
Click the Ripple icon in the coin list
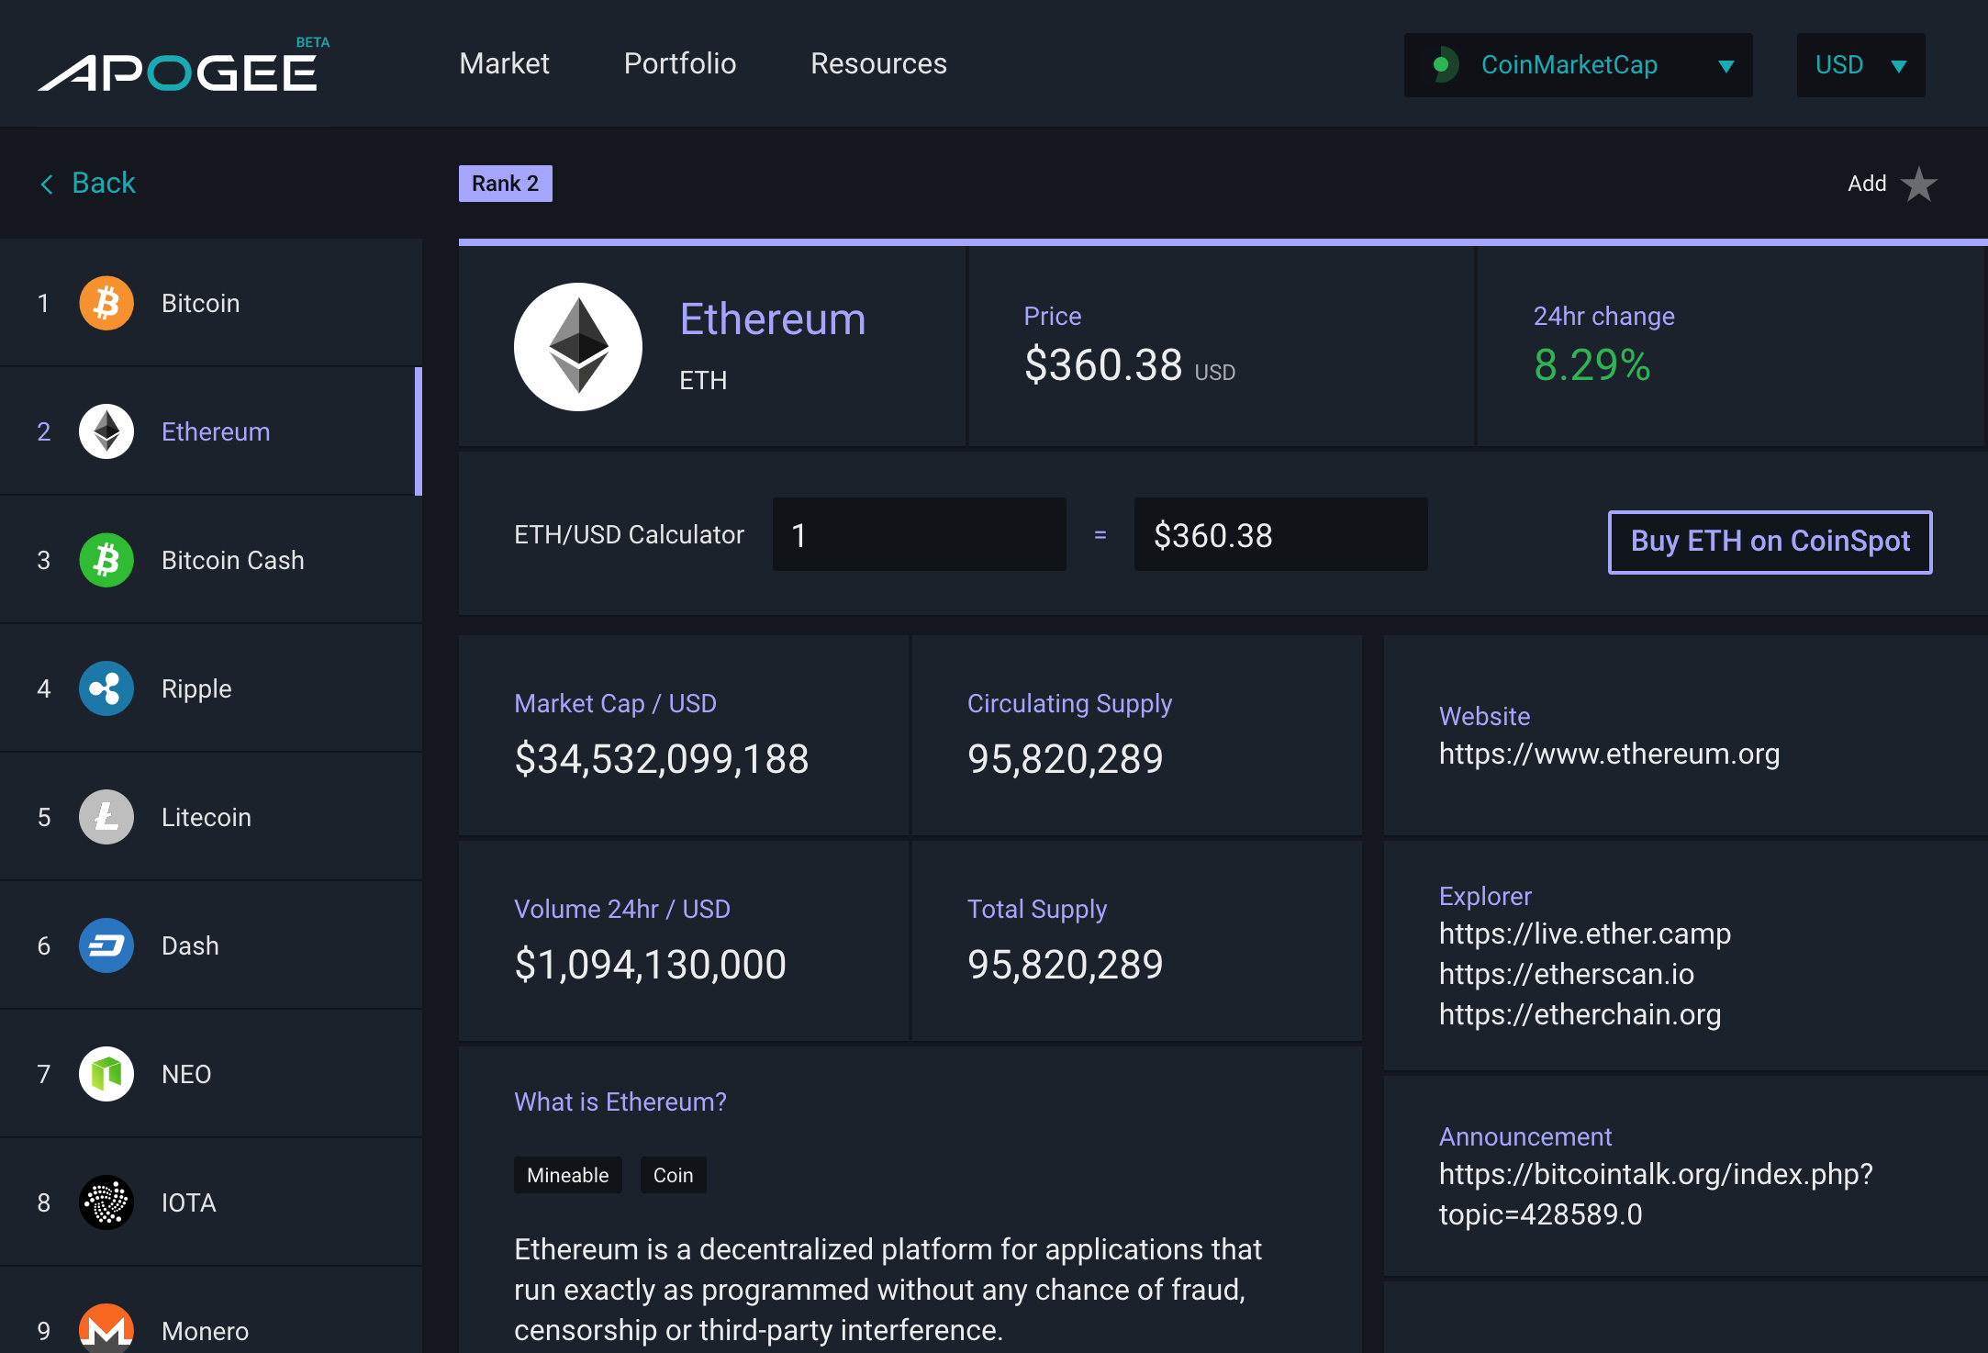[x=106, y=688]
